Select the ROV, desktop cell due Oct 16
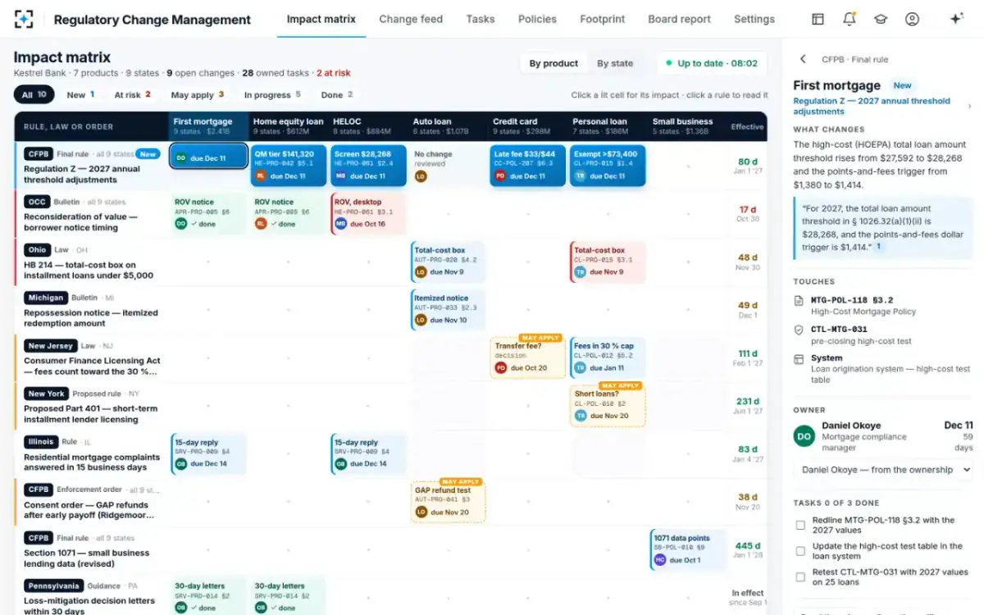 tap(368, 213)
